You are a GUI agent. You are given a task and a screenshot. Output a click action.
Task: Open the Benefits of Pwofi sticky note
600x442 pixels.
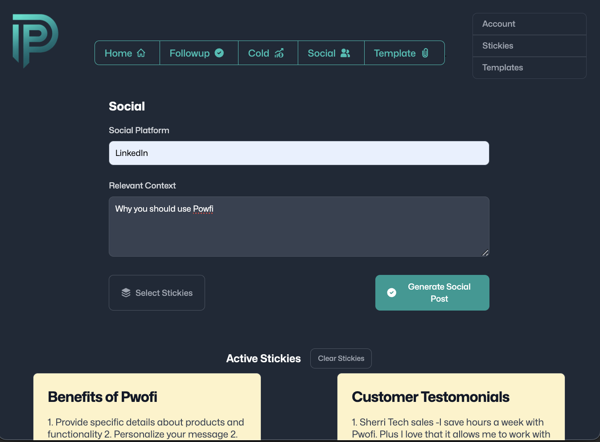(x=147, y=406)
